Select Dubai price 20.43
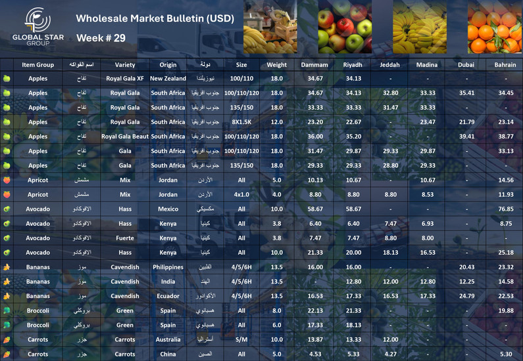This screenshot has width=523, height=361. (x=466, y=267)
